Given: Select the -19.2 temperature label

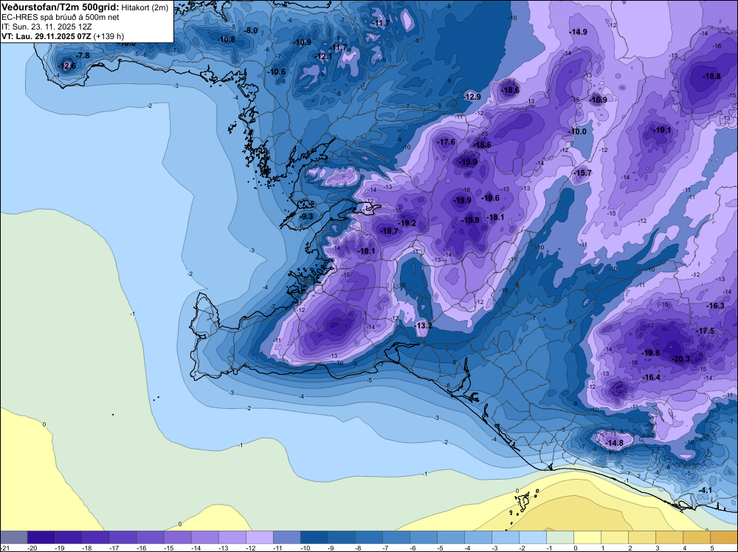Looking at the screenshot, I should point(407,223).
